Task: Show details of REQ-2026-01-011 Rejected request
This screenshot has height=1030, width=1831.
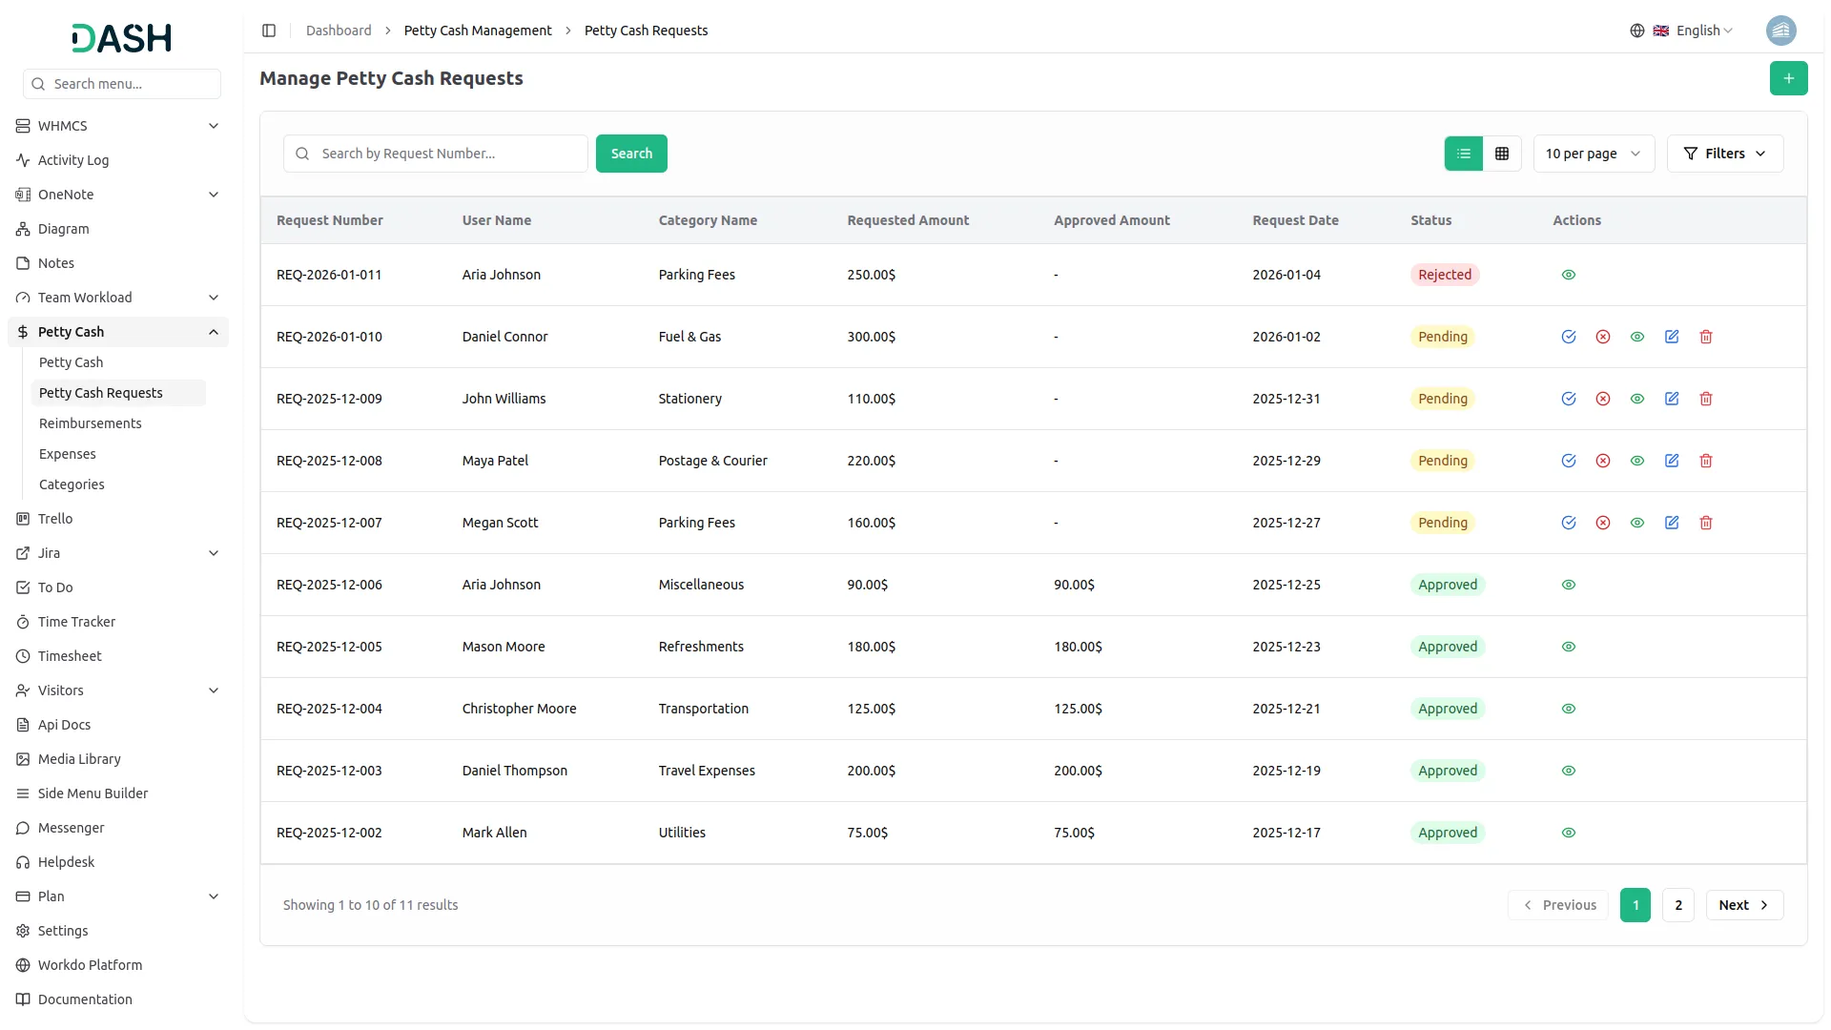Action: click(x=1569, y=274)
